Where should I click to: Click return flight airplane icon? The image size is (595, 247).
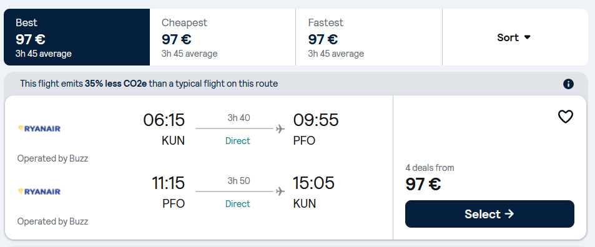click(x=280, y=191)
